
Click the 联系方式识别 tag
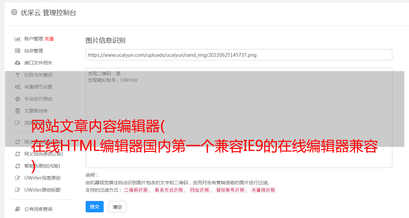tap(169, 190)
